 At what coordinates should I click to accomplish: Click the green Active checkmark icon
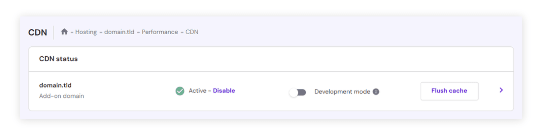pyautogui.click(x=180, y=91)
